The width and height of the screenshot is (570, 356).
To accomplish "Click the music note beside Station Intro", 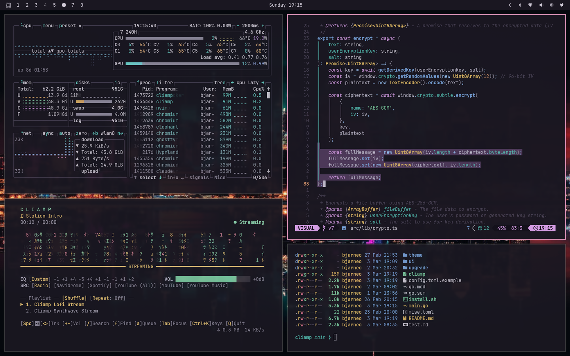I will point(22,216).
